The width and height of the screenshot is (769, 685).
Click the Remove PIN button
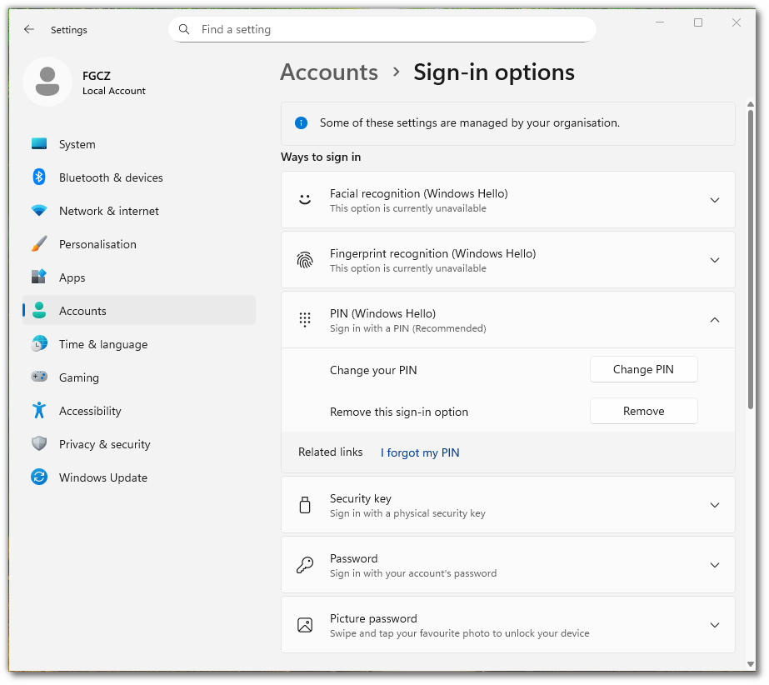643,411
